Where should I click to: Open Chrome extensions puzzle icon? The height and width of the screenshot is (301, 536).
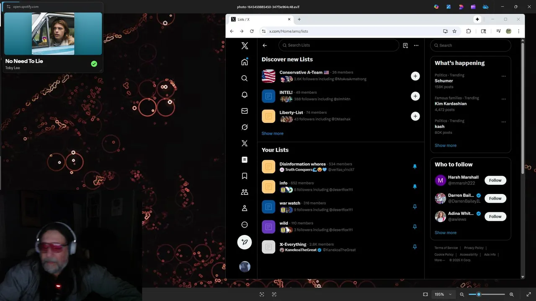(469, 31)
